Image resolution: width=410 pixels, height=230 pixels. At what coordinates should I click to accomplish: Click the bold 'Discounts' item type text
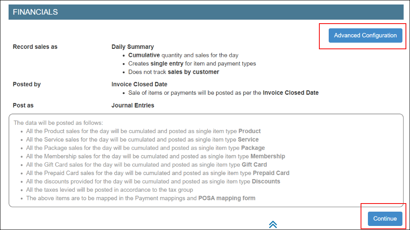(266, 181)
